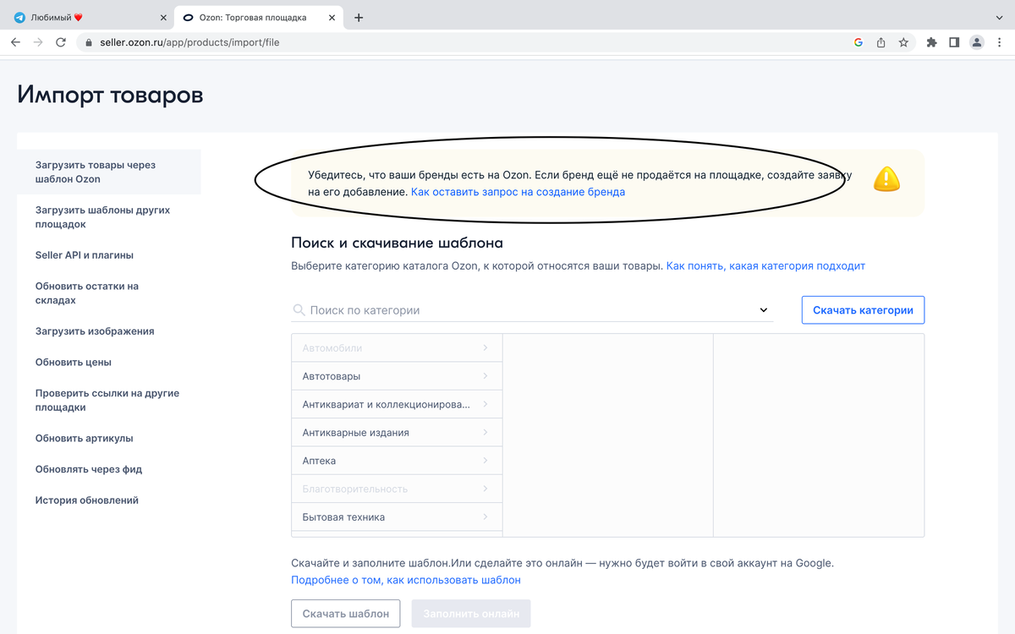Viewport: 1015px width, 634px height.
Task: Switch to Ozon: Торговая площадка tab
Action: 258,17
